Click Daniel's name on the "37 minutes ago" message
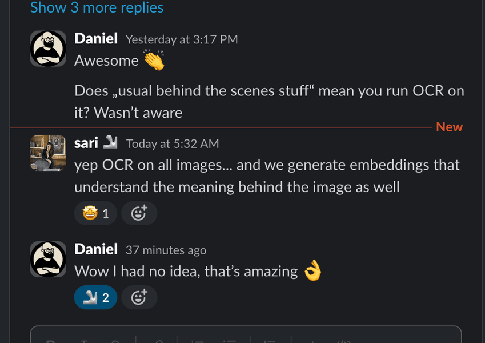The image size is (485, 343). (x=96, y=249)
